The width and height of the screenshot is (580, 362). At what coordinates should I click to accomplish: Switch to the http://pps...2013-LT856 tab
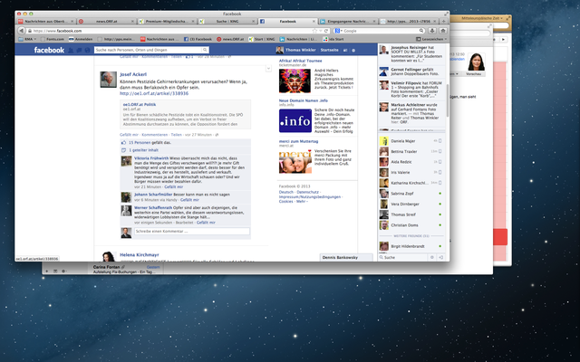pos(409,22)
